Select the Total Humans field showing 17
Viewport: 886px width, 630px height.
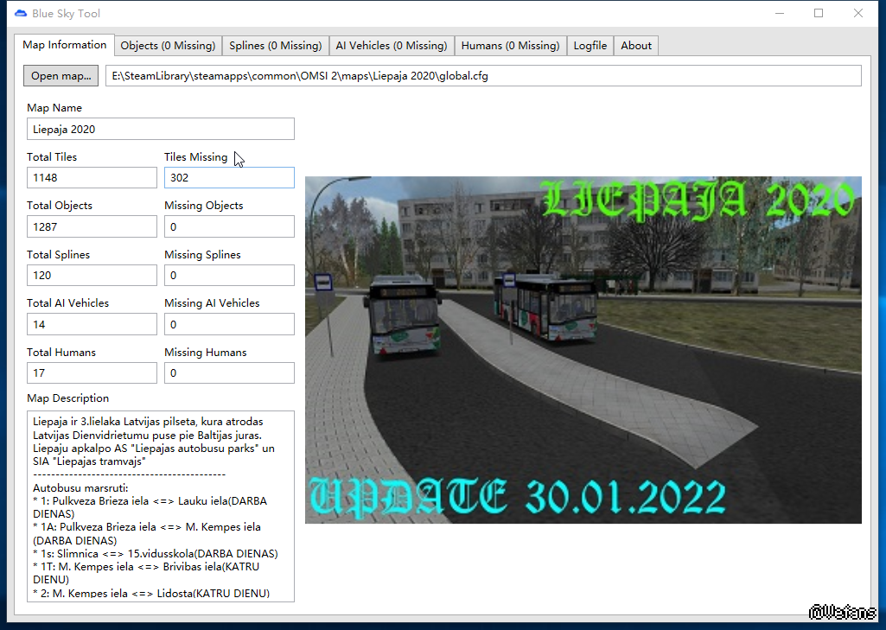[x=92, y=373]
